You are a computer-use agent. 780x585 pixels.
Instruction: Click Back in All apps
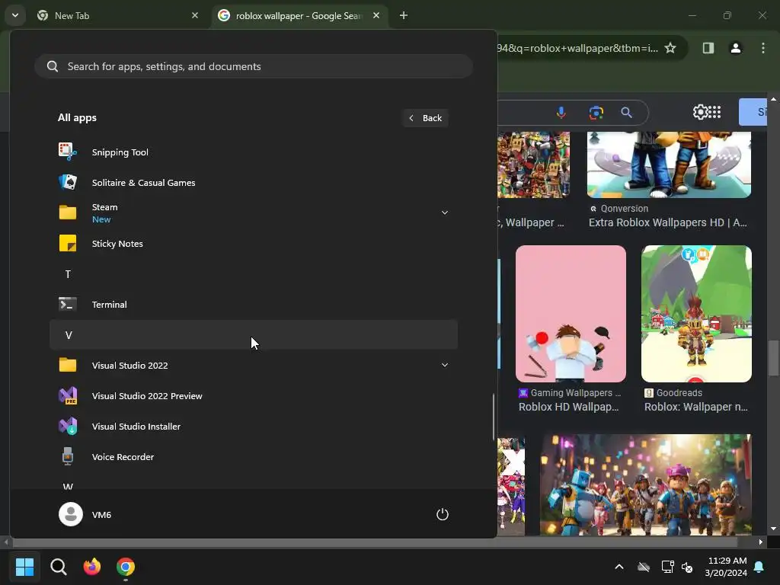pyautogui.click(x=425, y=118)
